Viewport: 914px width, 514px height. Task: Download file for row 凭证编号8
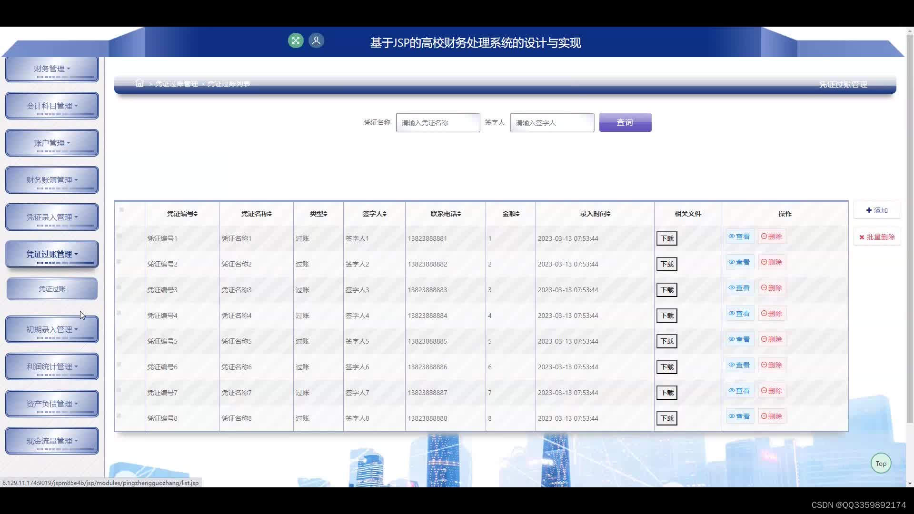click(x=666, y=418)
